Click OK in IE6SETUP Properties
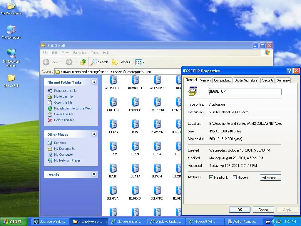Viewport: 301px width, 226px height. (240, 210)
